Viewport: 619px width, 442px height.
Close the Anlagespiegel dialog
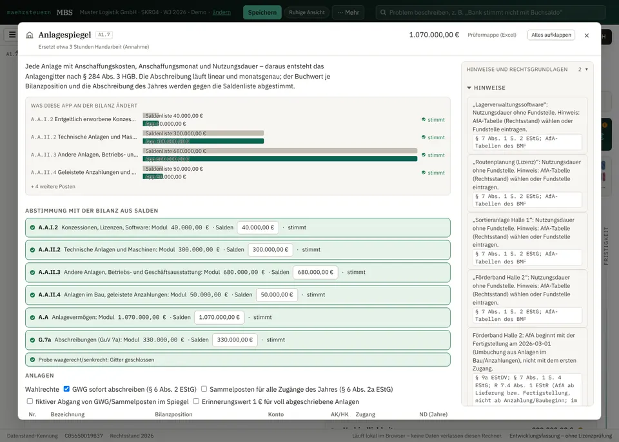[587, 35]
